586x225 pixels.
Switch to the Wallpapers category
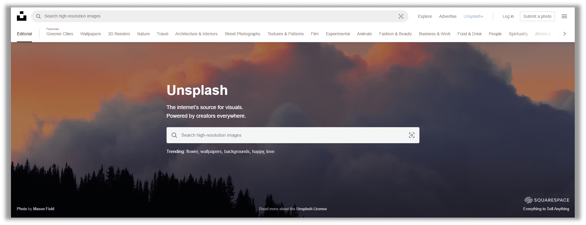pos(90,34)
